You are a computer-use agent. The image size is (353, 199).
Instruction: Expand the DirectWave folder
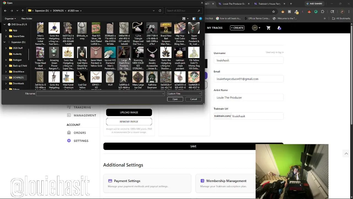pos(6,72)
